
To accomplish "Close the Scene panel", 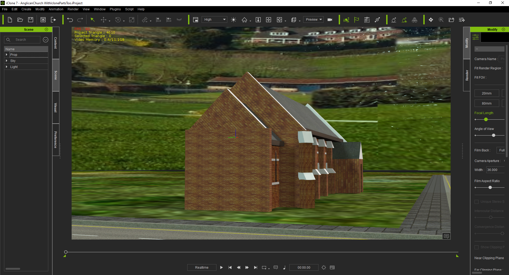I will pyautogui.click(x=46, y=29).
